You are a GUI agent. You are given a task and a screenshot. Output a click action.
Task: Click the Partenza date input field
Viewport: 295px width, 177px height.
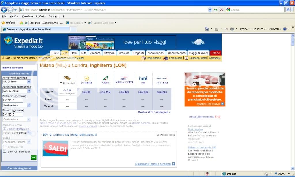tap(13, 100)
